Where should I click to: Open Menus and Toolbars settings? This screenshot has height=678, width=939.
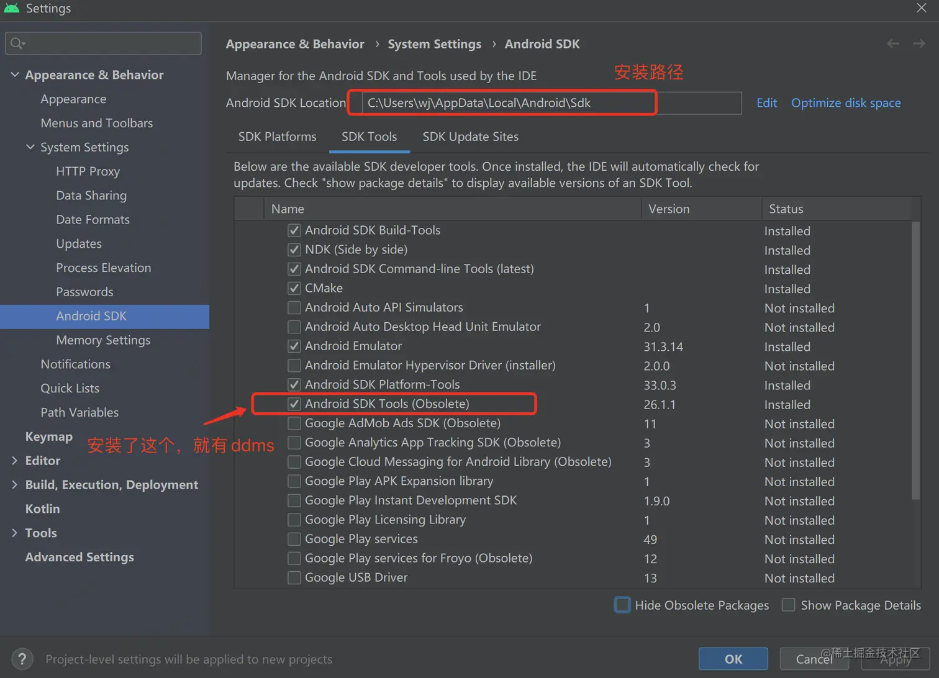(97, 123)
